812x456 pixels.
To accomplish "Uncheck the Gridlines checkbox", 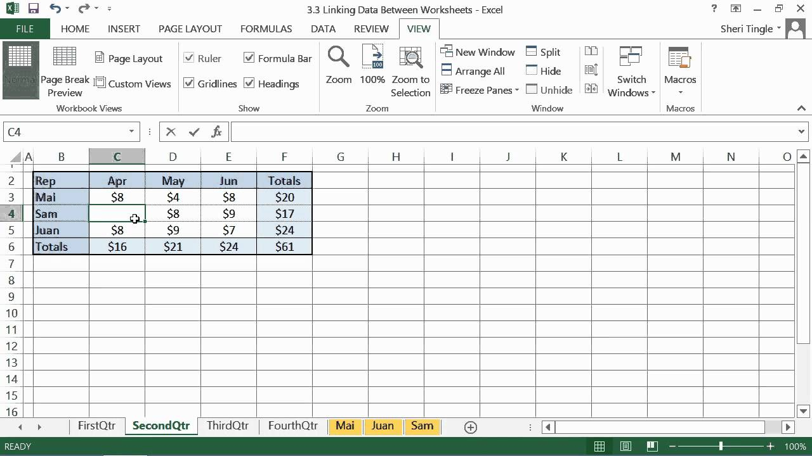I will 188,83.
